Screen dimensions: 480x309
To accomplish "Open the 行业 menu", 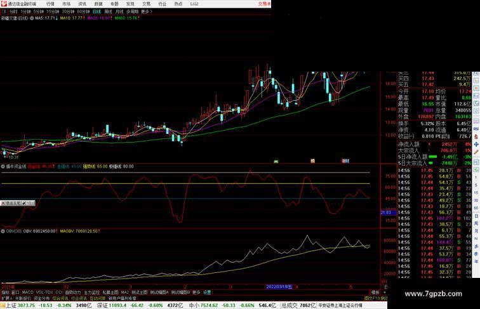I will click(x=163, y=4).
